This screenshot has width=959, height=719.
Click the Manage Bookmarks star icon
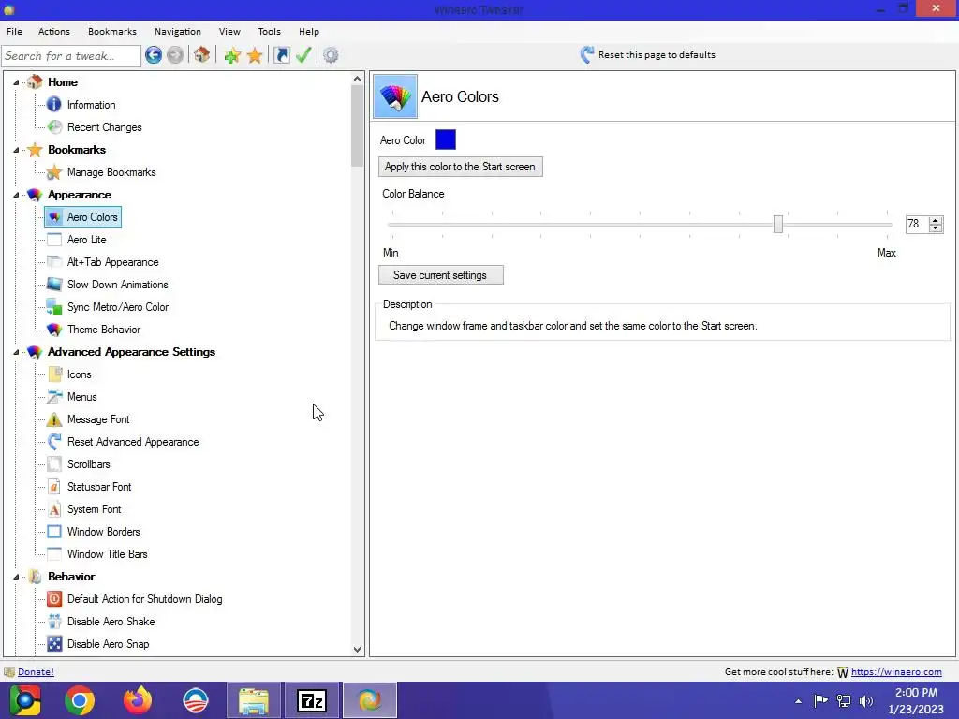point(53,172)
